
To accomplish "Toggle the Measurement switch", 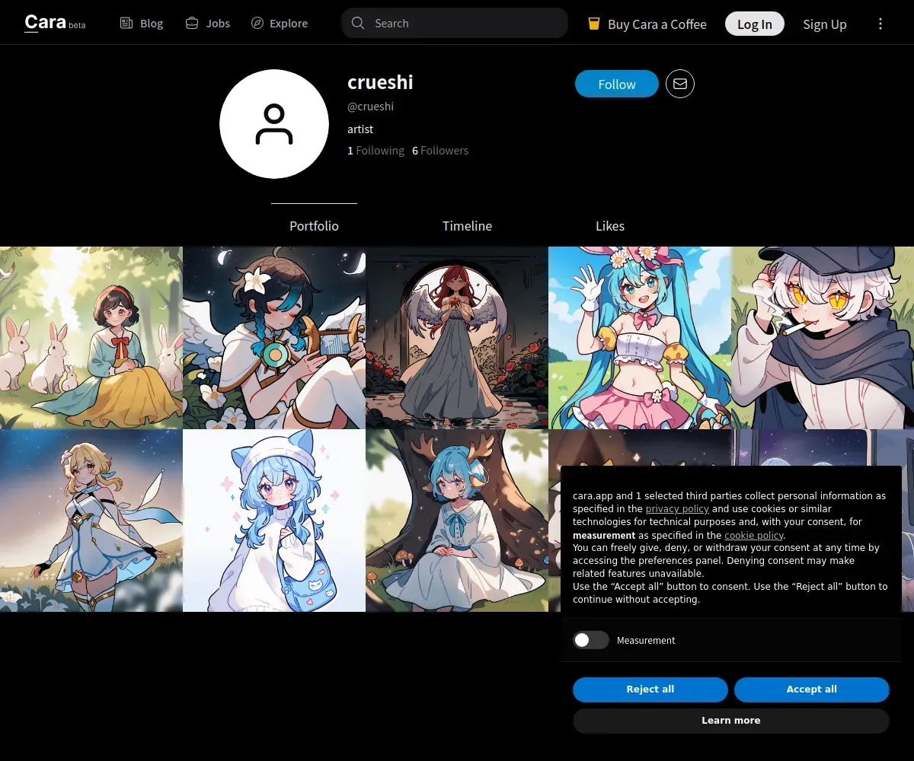I will pos(591,640).
